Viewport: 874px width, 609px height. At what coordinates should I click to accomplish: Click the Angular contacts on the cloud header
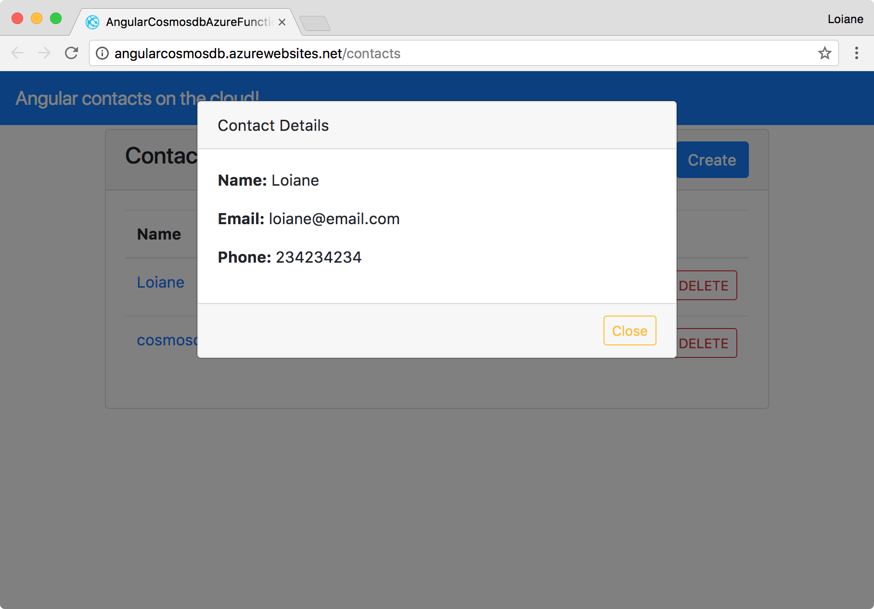click(137, 98)
